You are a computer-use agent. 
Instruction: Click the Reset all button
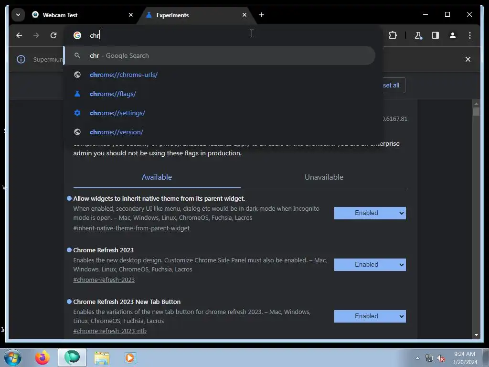[393, 85]
